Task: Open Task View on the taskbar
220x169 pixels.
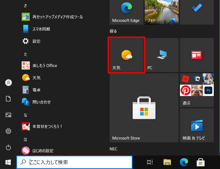Action: pos(150,162)
